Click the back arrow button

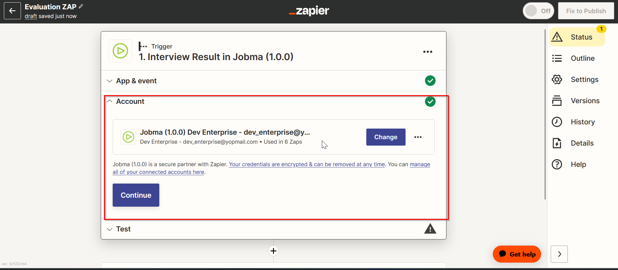click(x=12, y=11)
